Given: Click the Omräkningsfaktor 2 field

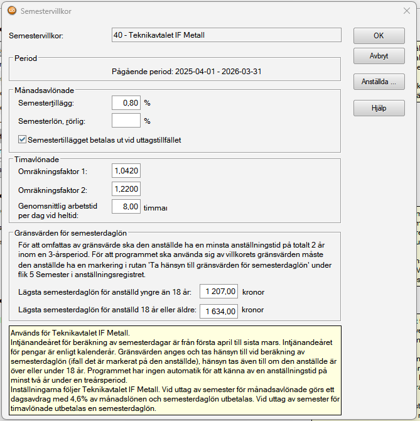Looking at the screenshot, I should tap(126, 189).
